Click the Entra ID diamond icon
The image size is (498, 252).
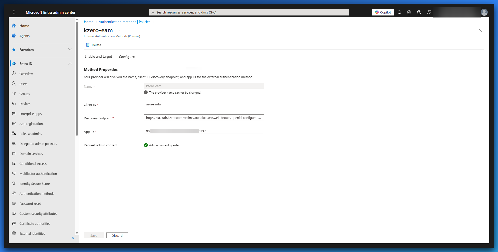point(14,64)
